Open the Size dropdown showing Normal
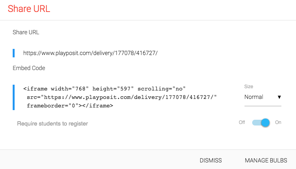 click(x=263, y=97)
